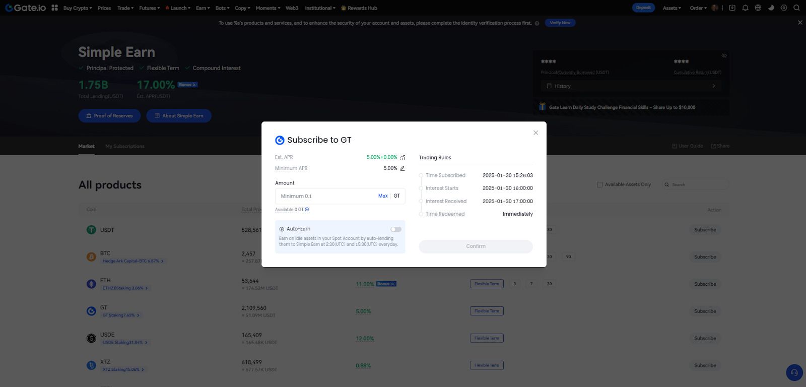Screen dimensions: 806x387
Task: Open the customer support headset icon
Action: 794,373
